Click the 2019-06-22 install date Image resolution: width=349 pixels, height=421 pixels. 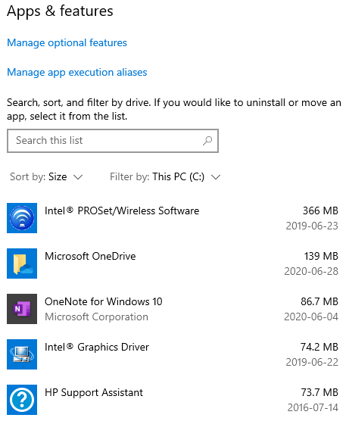(312, 362)
